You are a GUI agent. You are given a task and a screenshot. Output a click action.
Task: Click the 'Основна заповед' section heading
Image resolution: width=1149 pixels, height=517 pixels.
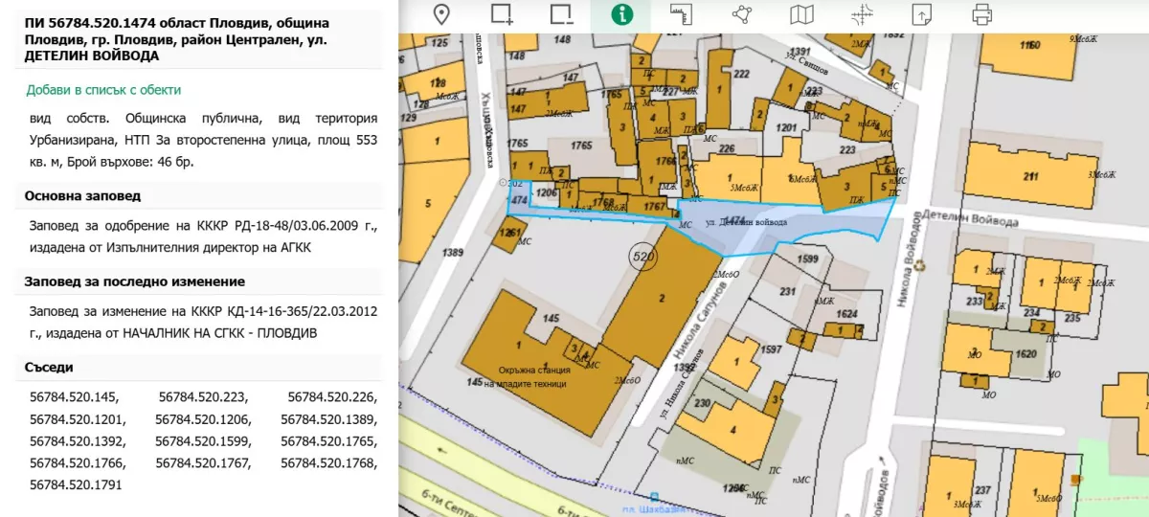pyautogui.click(x=82, y=196)
